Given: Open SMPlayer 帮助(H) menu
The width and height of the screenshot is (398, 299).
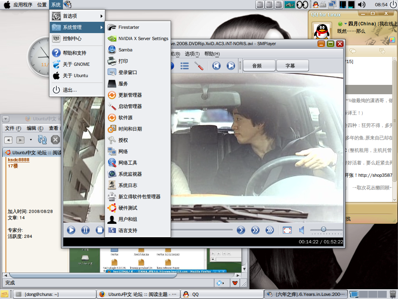Looking at the screenshot, I should tap(212, 54).
